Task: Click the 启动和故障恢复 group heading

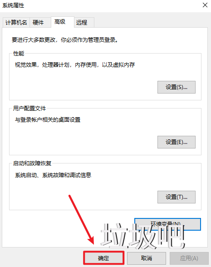Action: [x=32, y=163]
